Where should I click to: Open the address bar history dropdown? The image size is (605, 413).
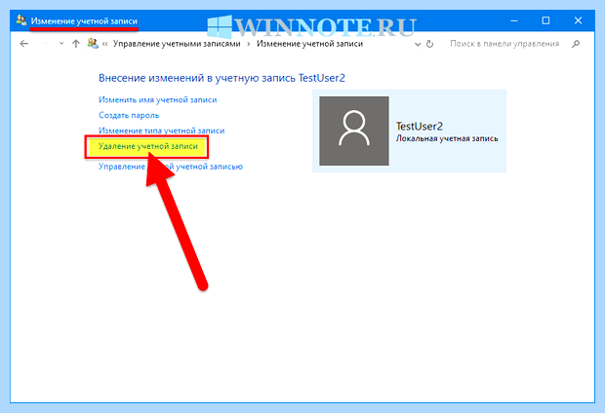pos(418,44)
